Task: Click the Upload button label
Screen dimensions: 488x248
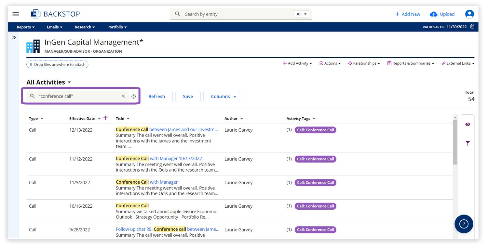Action: click(447, 14)
